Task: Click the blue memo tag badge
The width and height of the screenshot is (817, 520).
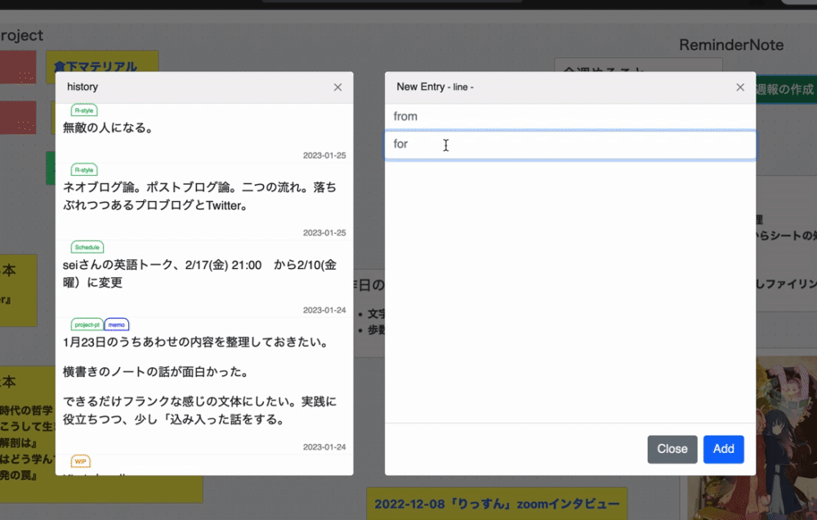Action: coord(116,325)
